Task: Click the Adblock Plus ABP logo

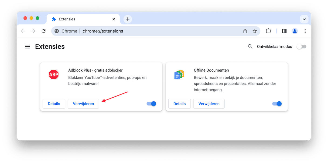Action: coord(53,75)
